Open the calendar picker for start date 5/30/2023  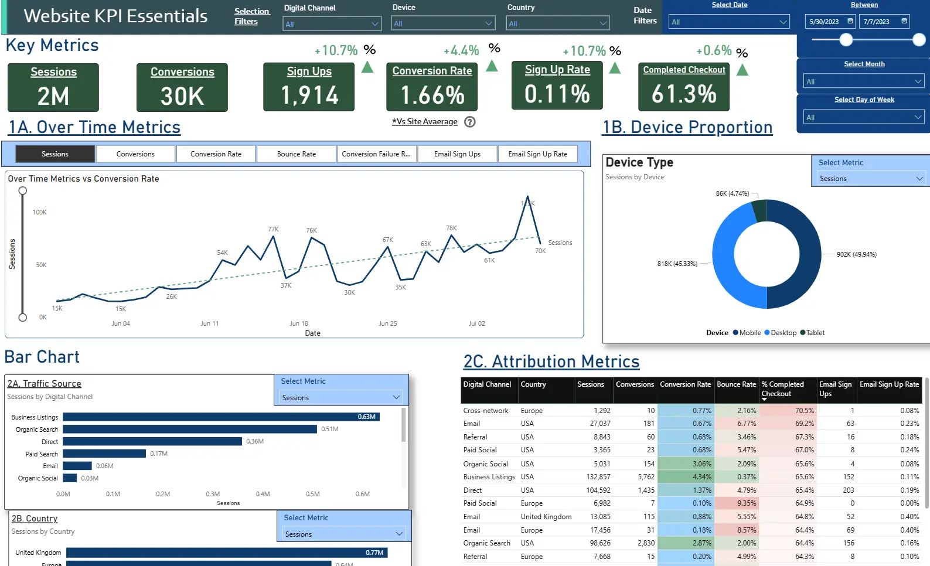point(850,21)
